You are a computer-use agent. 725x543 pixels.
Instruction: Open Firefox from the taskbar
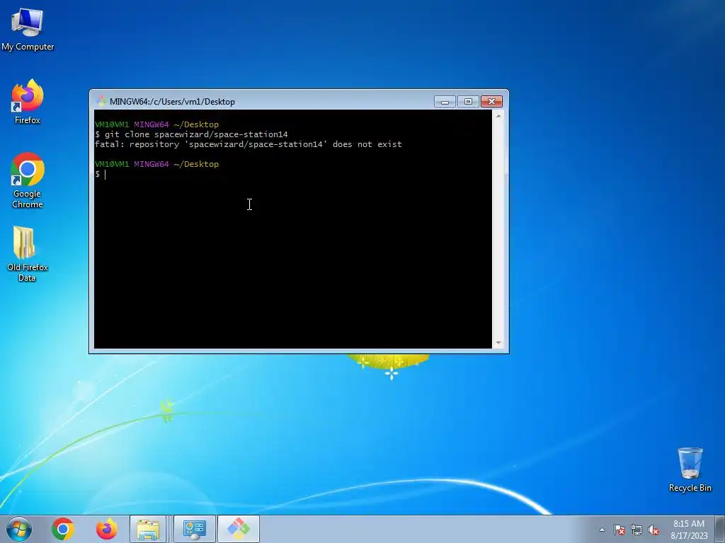106,529
